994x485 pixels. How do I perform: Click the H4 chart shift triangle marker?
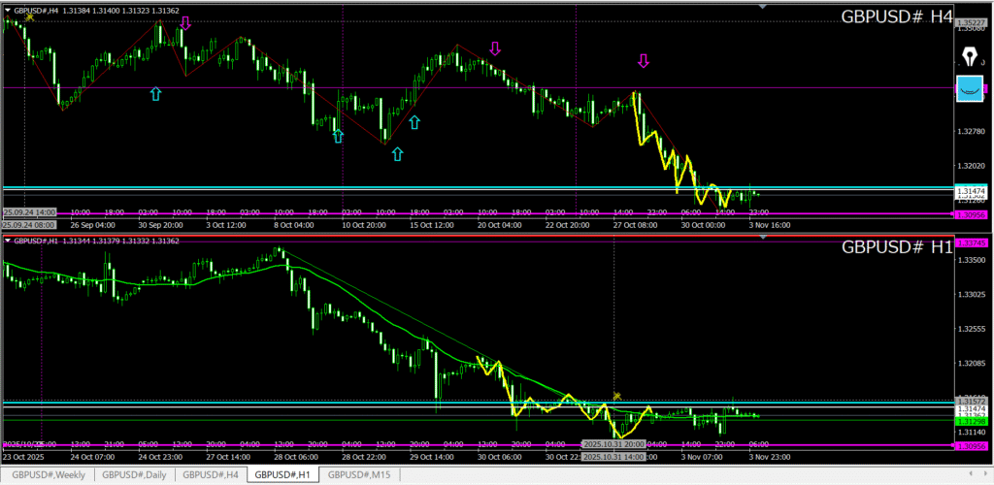(762, 7)
